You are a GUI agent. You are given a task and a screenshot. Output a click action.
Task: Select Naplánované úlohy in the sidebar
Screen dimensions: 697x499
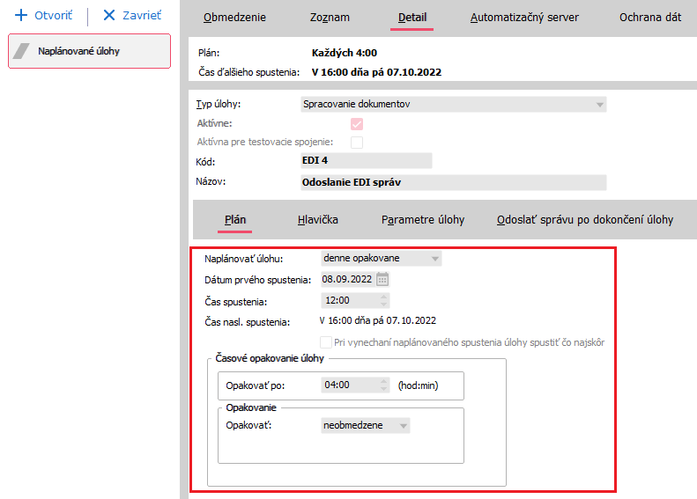[89, 51]
